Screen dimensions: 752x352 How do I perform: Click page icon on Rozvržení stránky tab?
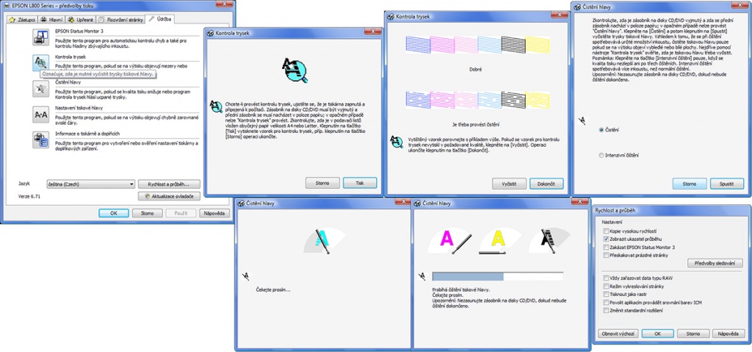click(102, 20)
